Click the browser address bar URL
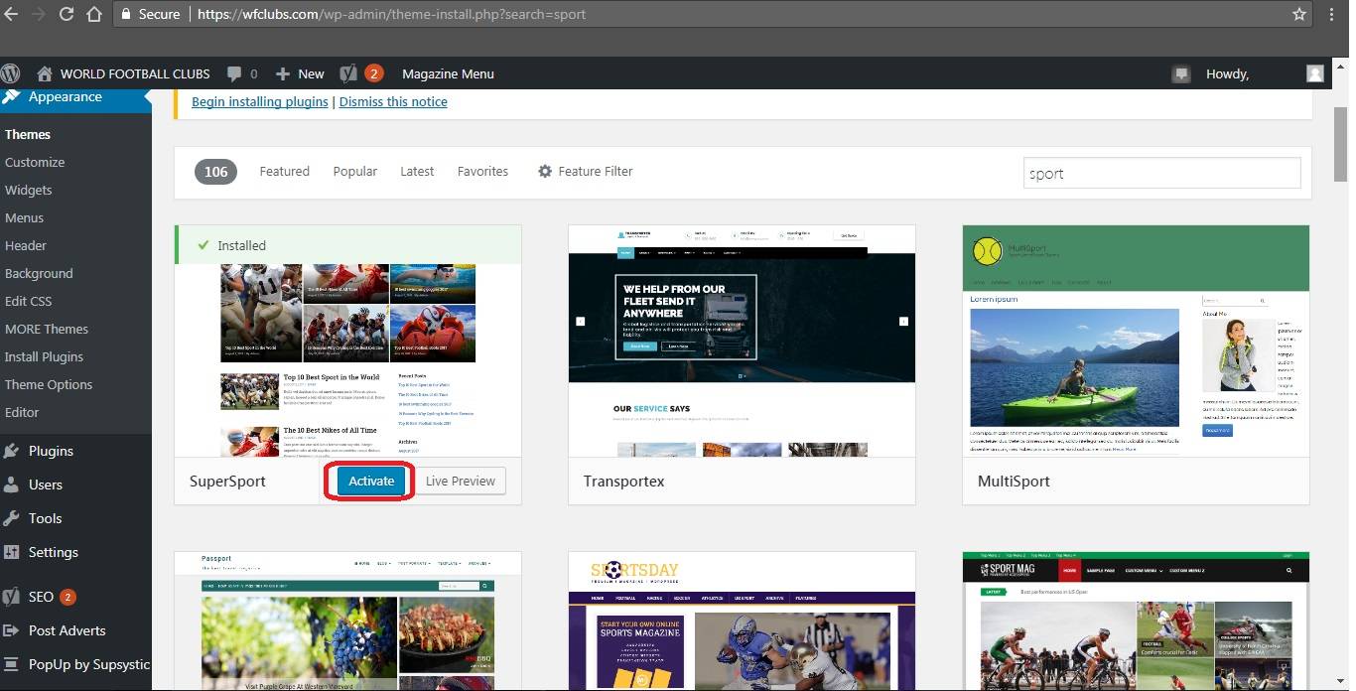The height and width of the screenshot is (691, 1356). pyautogui.click(x=391, y=14)
